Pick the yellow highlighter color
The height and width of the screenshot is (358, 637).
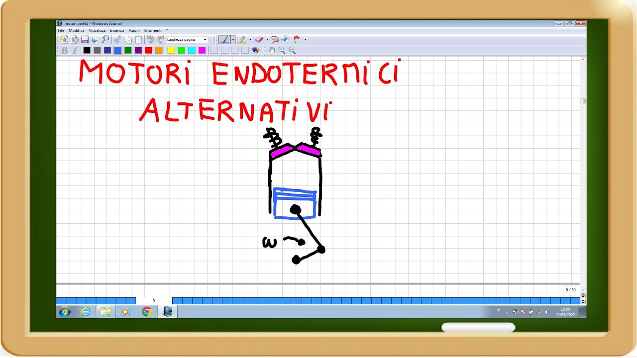tap(171, 50)
